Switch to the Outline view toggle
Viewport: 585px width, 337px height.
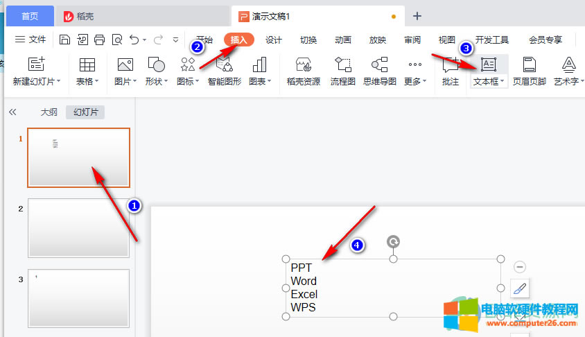49,112
